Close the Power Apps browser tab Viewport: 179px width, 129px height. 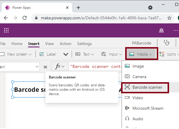point(67,8)
